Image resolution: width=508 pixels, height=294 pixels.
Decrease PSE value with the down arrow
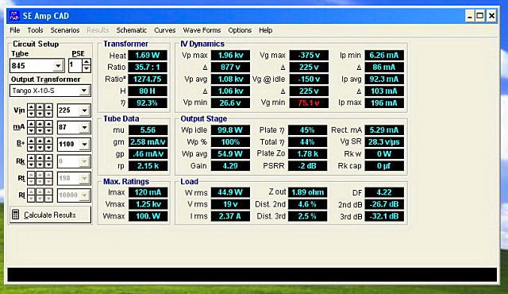[x=87, y=68]
